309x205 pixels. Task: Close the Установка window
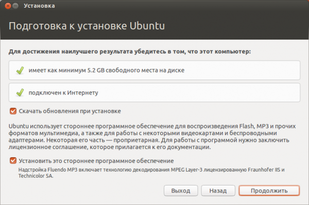point(8,6)
